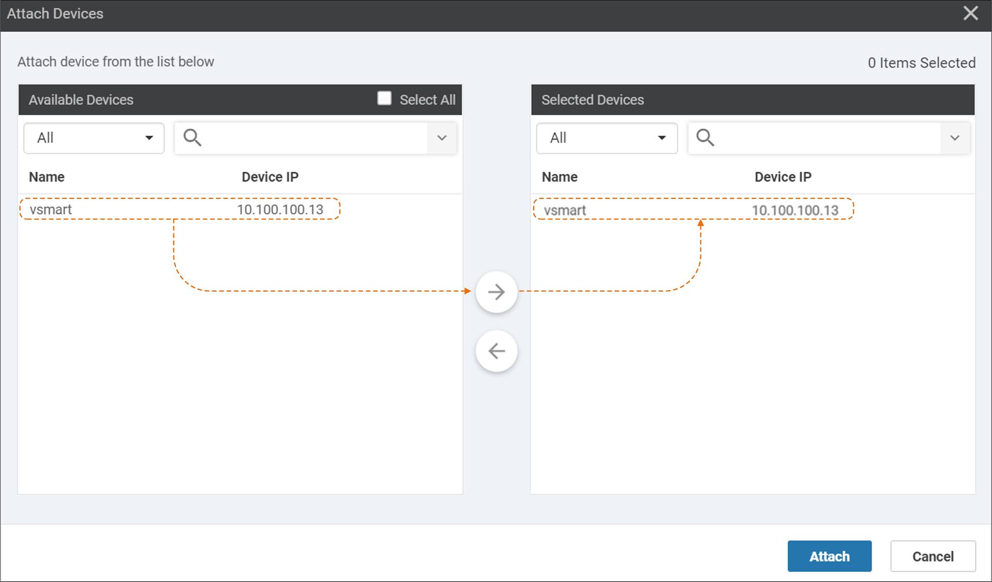992x582 pixels.
Task: Click the search magnifier in Available Devices
Action: (192, 138)
